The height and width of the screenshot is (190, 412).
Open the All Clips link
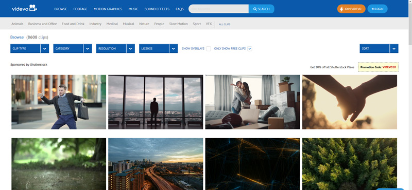tap(225, 24)
